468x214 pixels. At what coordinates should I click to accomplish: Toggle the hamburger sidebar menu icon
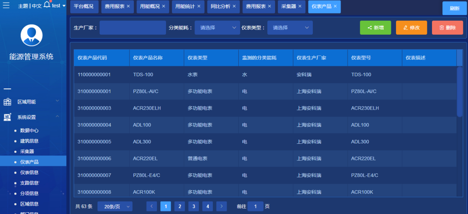[x=6, y=5]
